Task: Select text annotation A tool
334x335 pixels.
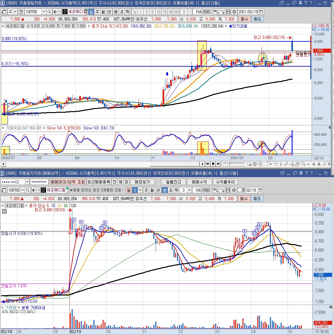Action: click(319, 164)
